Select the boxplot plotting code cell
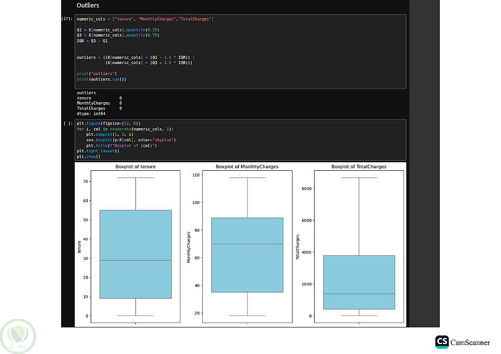Screen dimensions: 501x354 pos(240,140)
